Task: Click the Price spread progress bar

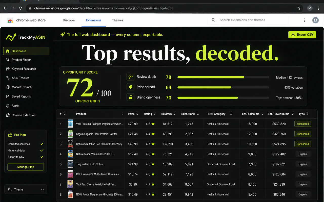Action: (x=223, y=87)
